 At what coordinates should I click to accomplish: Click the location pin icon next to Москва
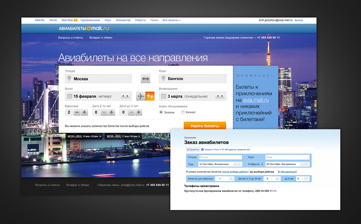coord(69,78)
